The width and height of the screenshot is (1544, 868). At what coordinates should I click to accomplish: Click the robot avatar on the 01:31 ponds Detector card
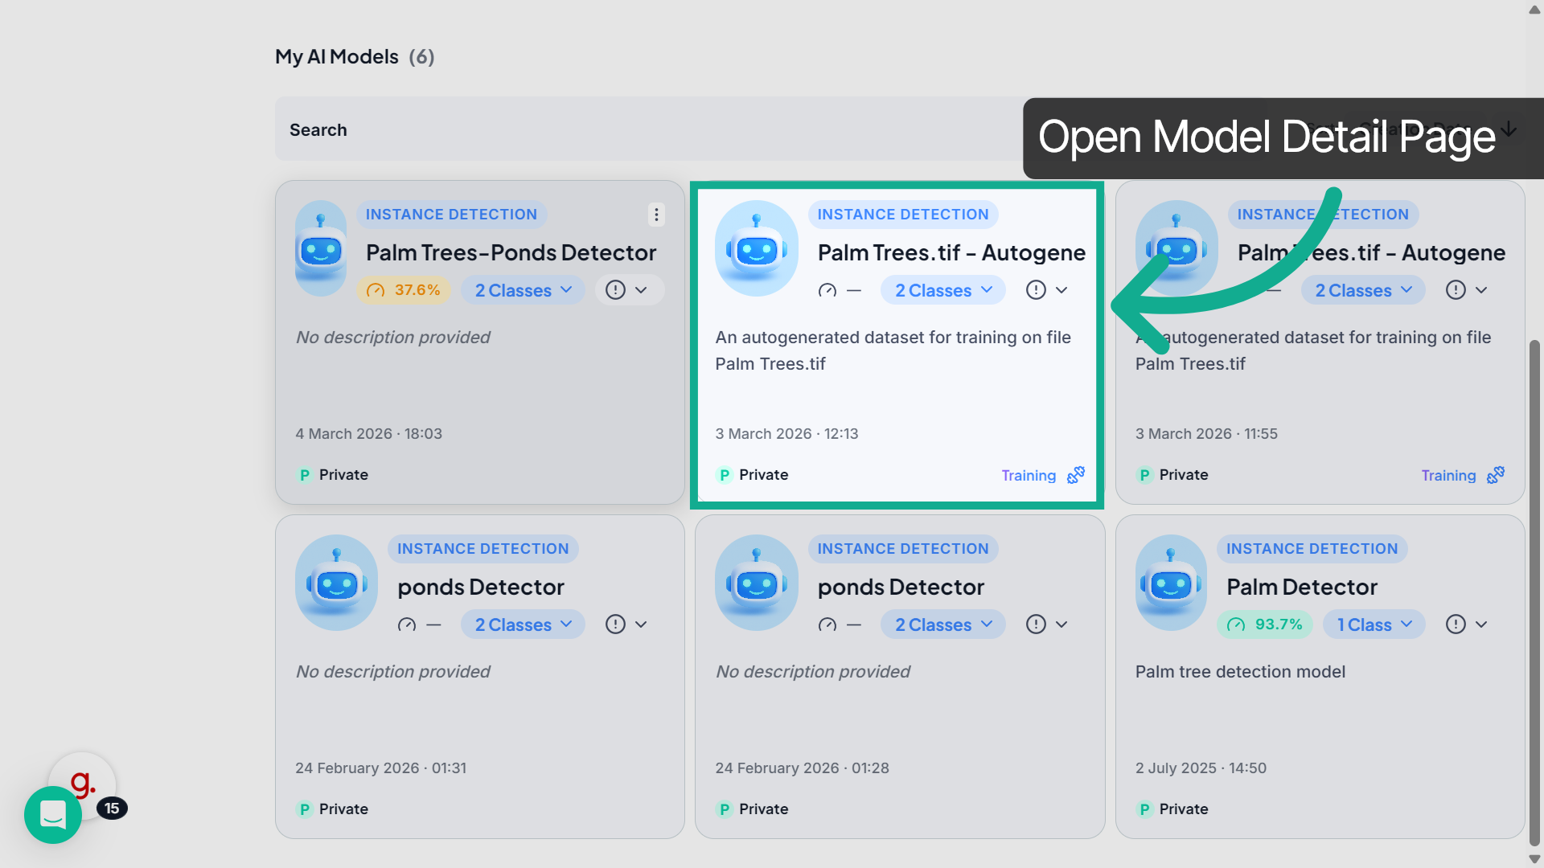337,583
